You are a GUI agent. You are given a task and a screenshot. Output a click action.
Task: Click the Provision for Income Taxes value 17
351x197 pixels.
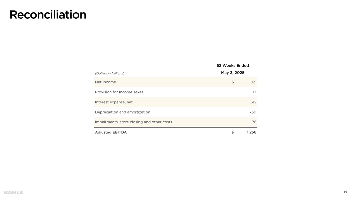254,92
